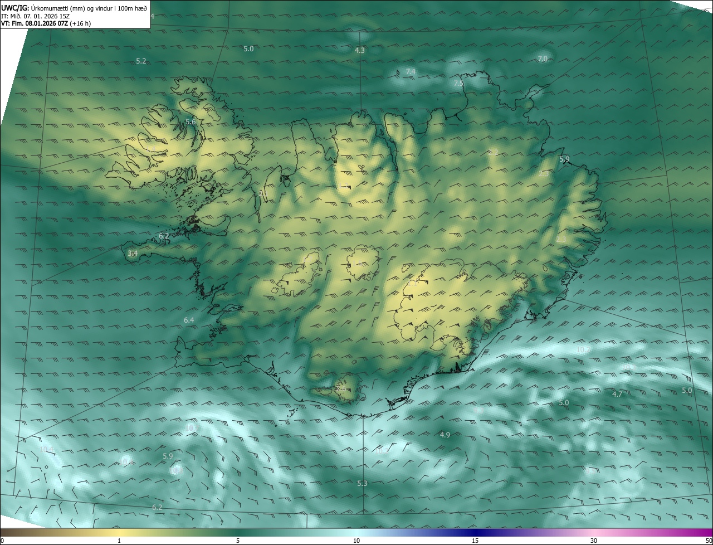Click the 0 tick on the color scale
The height and width of the screenshot is (545, 713).
(x=2, y=541)
